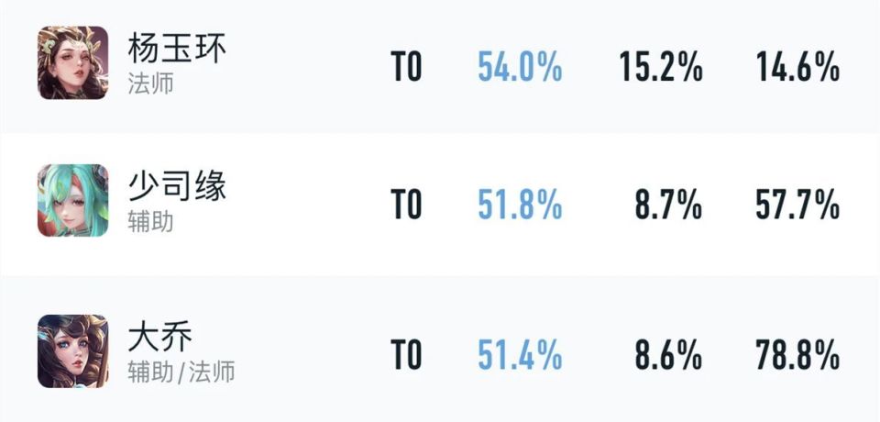Open 杨玉环 hero avatar icon
This screenshot has width=880, height=422.
click(73, 62)
